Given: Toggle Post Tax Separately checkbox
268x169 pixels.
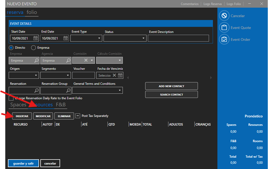Looking at the screenshot, I should [78, 116].
